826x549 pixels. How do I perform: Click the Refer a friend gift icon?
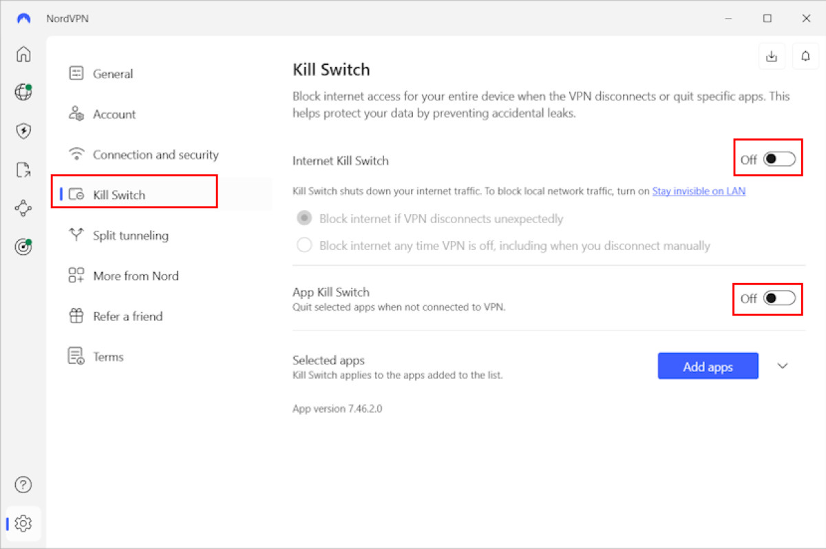pos(76,316)
